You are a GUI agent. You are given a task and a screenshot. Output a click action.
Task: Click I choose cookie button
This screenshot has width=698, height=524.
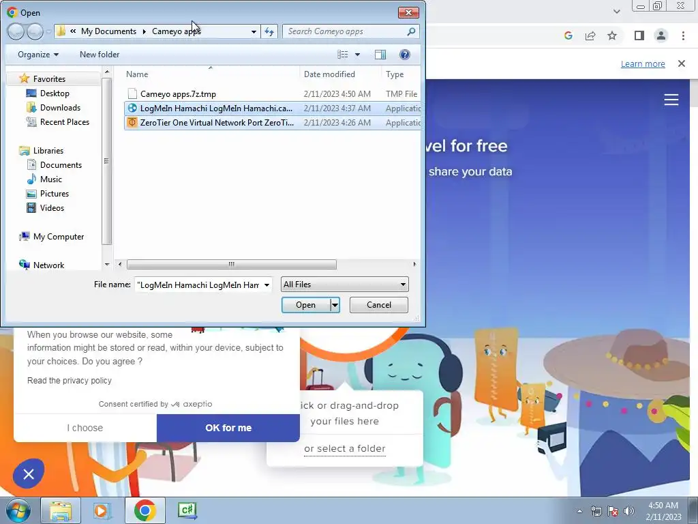[85, 428]
